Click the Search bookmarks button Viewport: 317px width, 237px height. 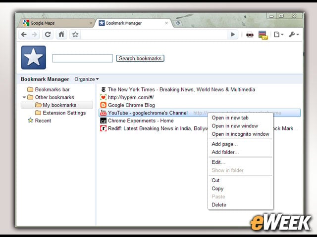click(x=140, y=58)
